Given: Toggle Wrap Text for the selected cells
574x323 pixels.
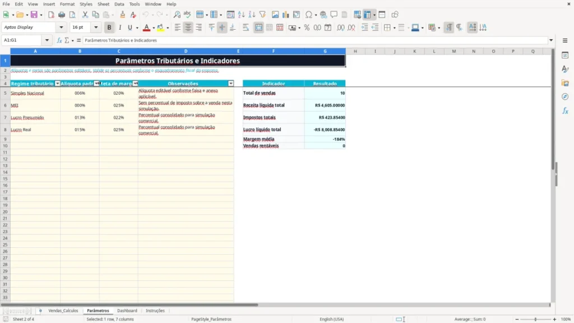Looking at the screenshot, I should pos(246,27).
